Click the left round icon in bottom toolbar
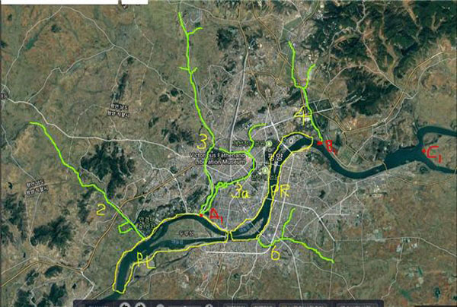Image resolution: width=457 pixels, height=307 pixels. point(125,305)
